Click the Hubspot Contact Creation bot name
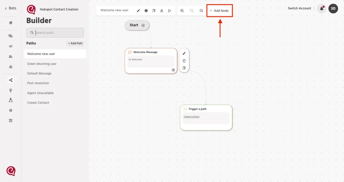The width and height of the screenshot is (344, 182). tap(59, 9)
